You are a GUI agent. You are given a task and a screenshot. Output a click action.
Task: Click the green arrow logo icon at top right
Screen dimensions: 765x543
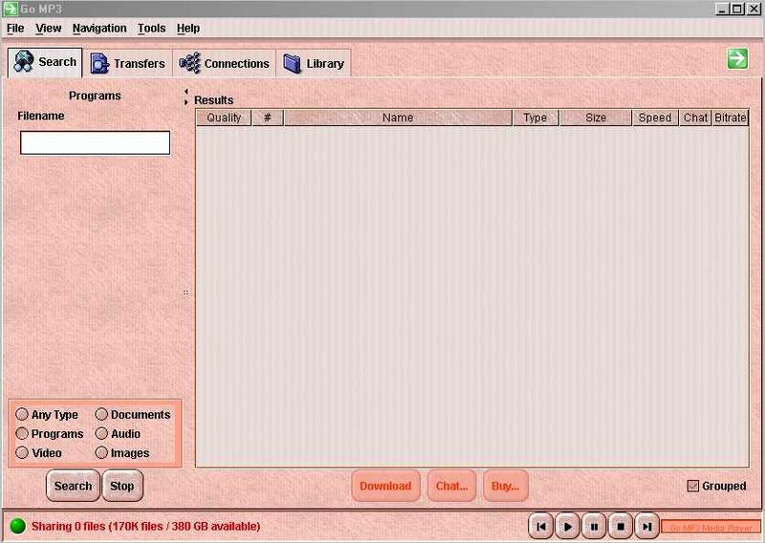click(x=737, y=59)
